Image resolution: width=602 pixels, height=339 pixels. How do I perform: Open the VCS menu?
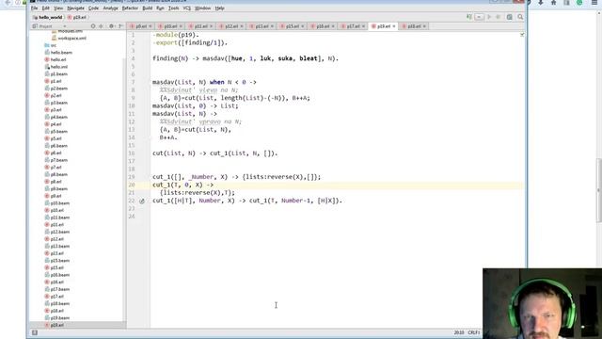tap(187, 8)
